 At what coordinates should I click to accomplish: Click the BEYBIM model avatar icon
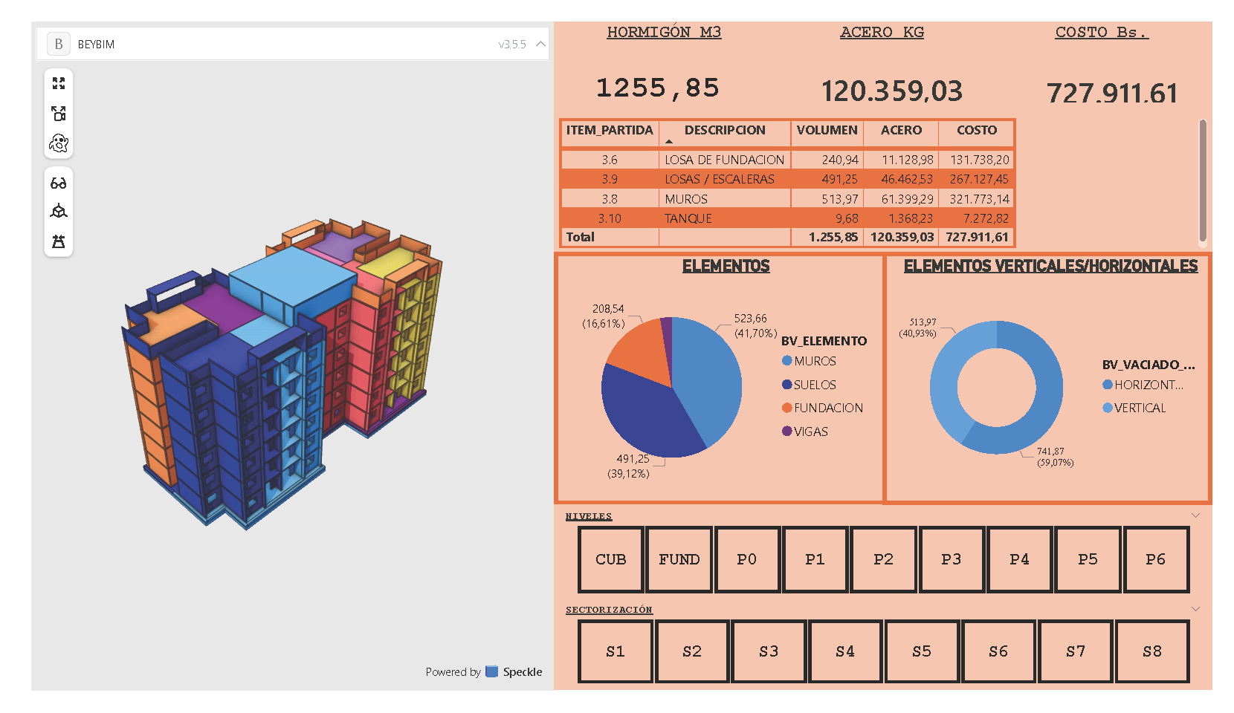coord(59,44)
